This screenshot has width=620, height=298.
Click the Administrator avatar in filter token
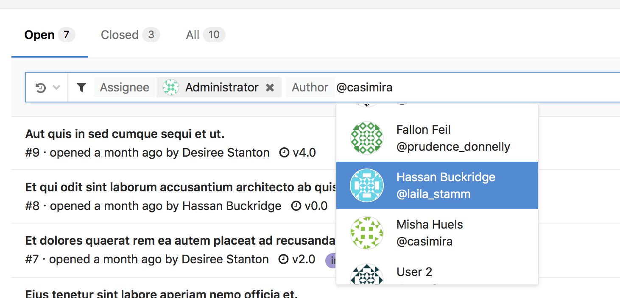pos(170,87)
